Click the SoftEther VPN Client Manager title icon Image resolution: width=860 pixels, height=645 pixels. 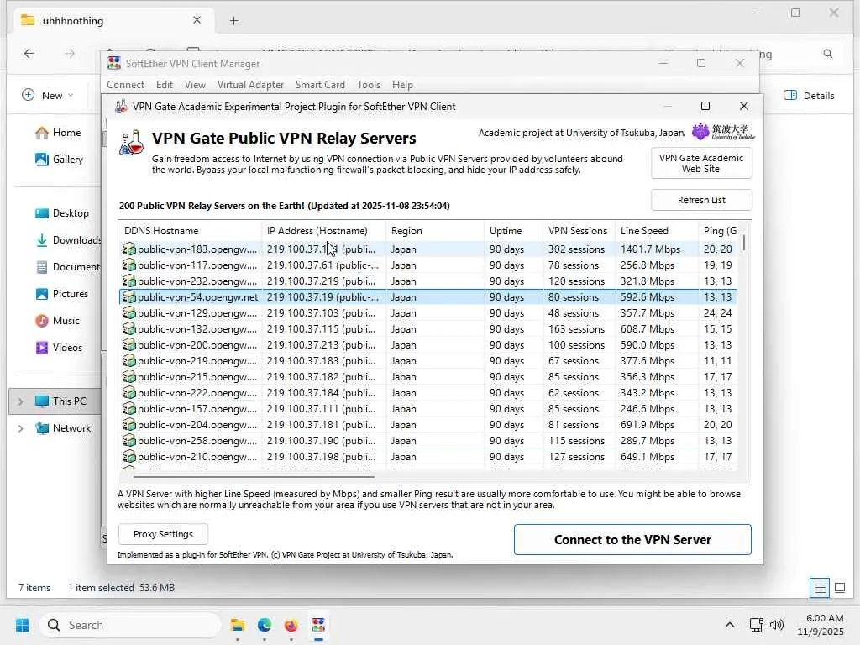coord(114,63)
